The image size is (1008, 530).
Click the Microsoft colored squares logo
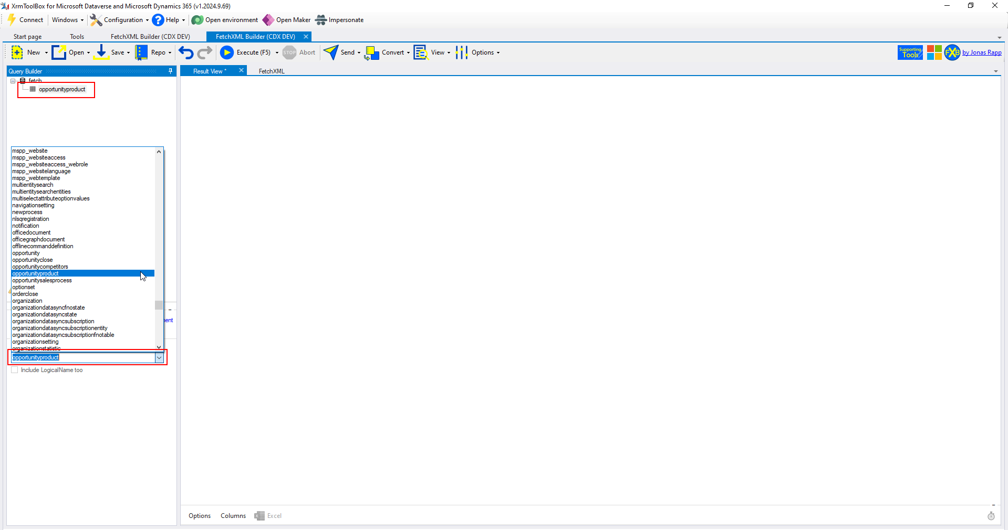tap(934, 52)
